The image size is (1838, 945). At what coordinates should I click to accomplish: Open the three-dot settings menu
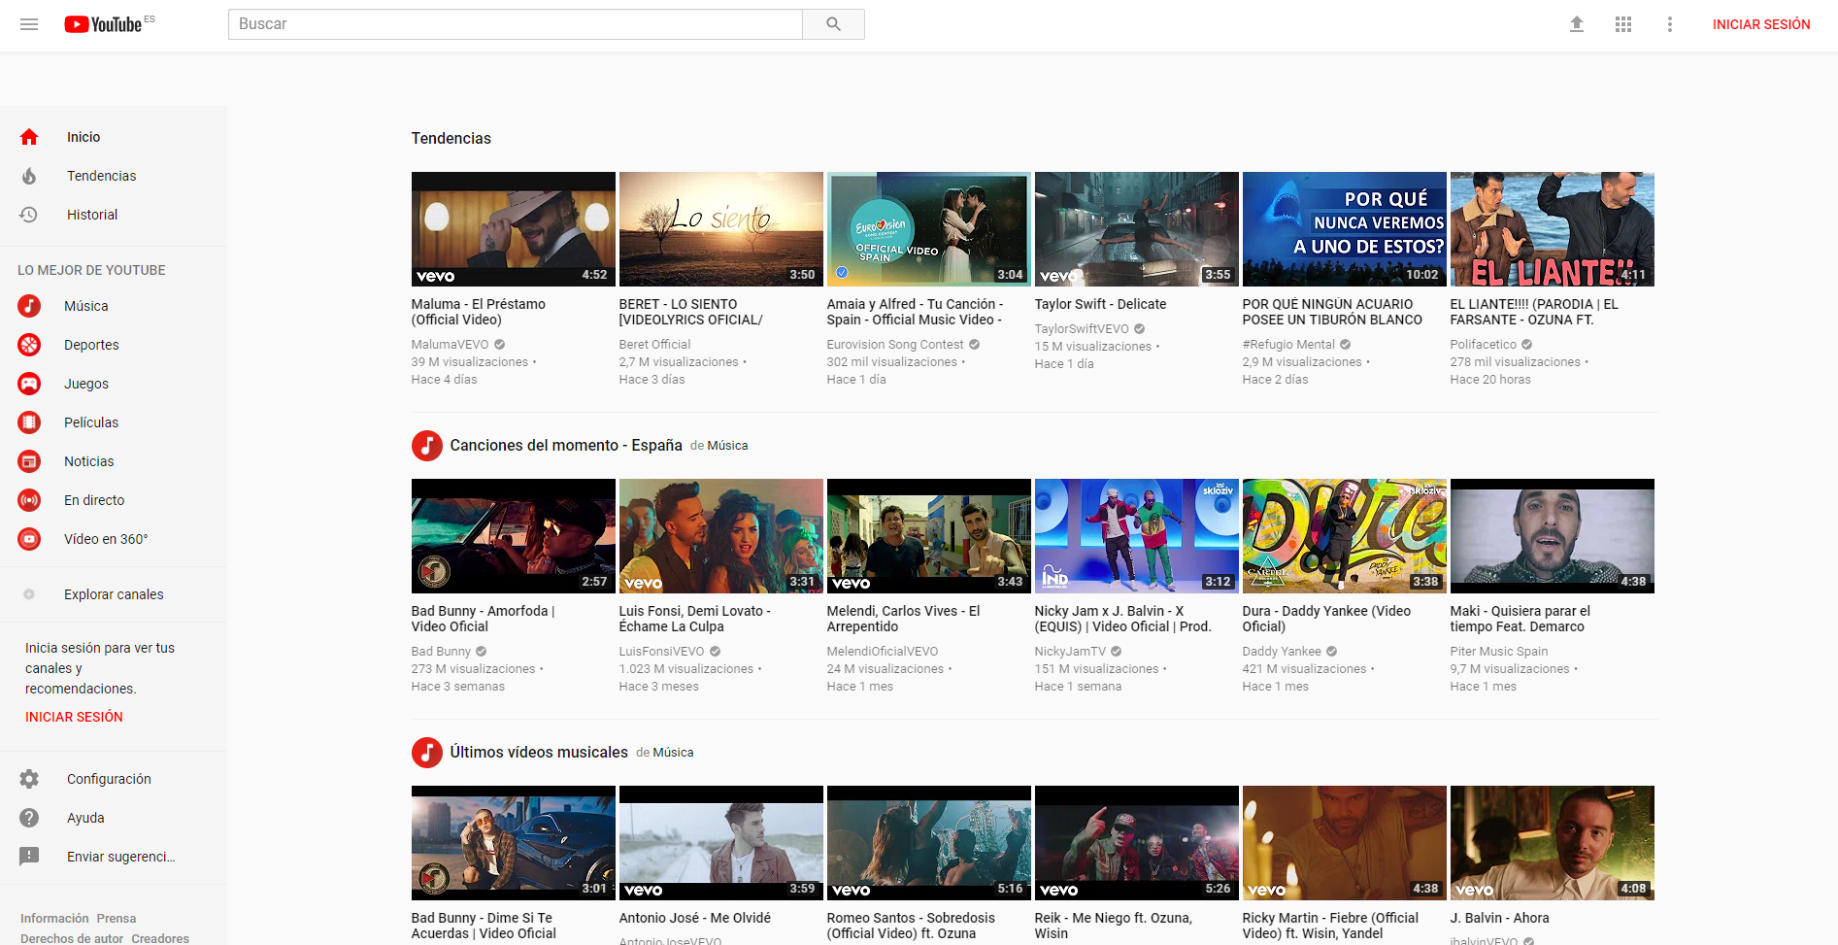click(1670, 24)
